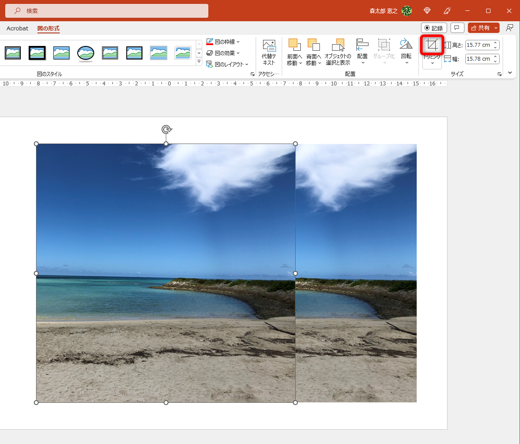Apply the third picture style thumbnail
The height and width of the screenshot is (444, 520).
(61, 53)
